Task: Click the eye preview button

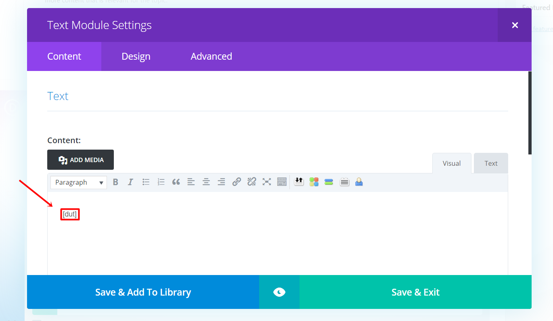Action: 279,292
